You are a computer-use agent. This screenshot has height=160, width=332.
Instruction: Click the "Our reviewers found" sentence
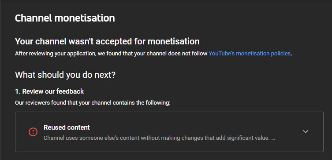[93, 103]
